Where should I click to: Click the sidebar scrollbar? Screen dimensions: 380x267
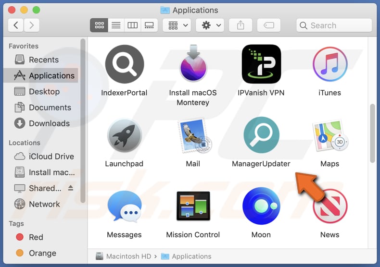83,121
